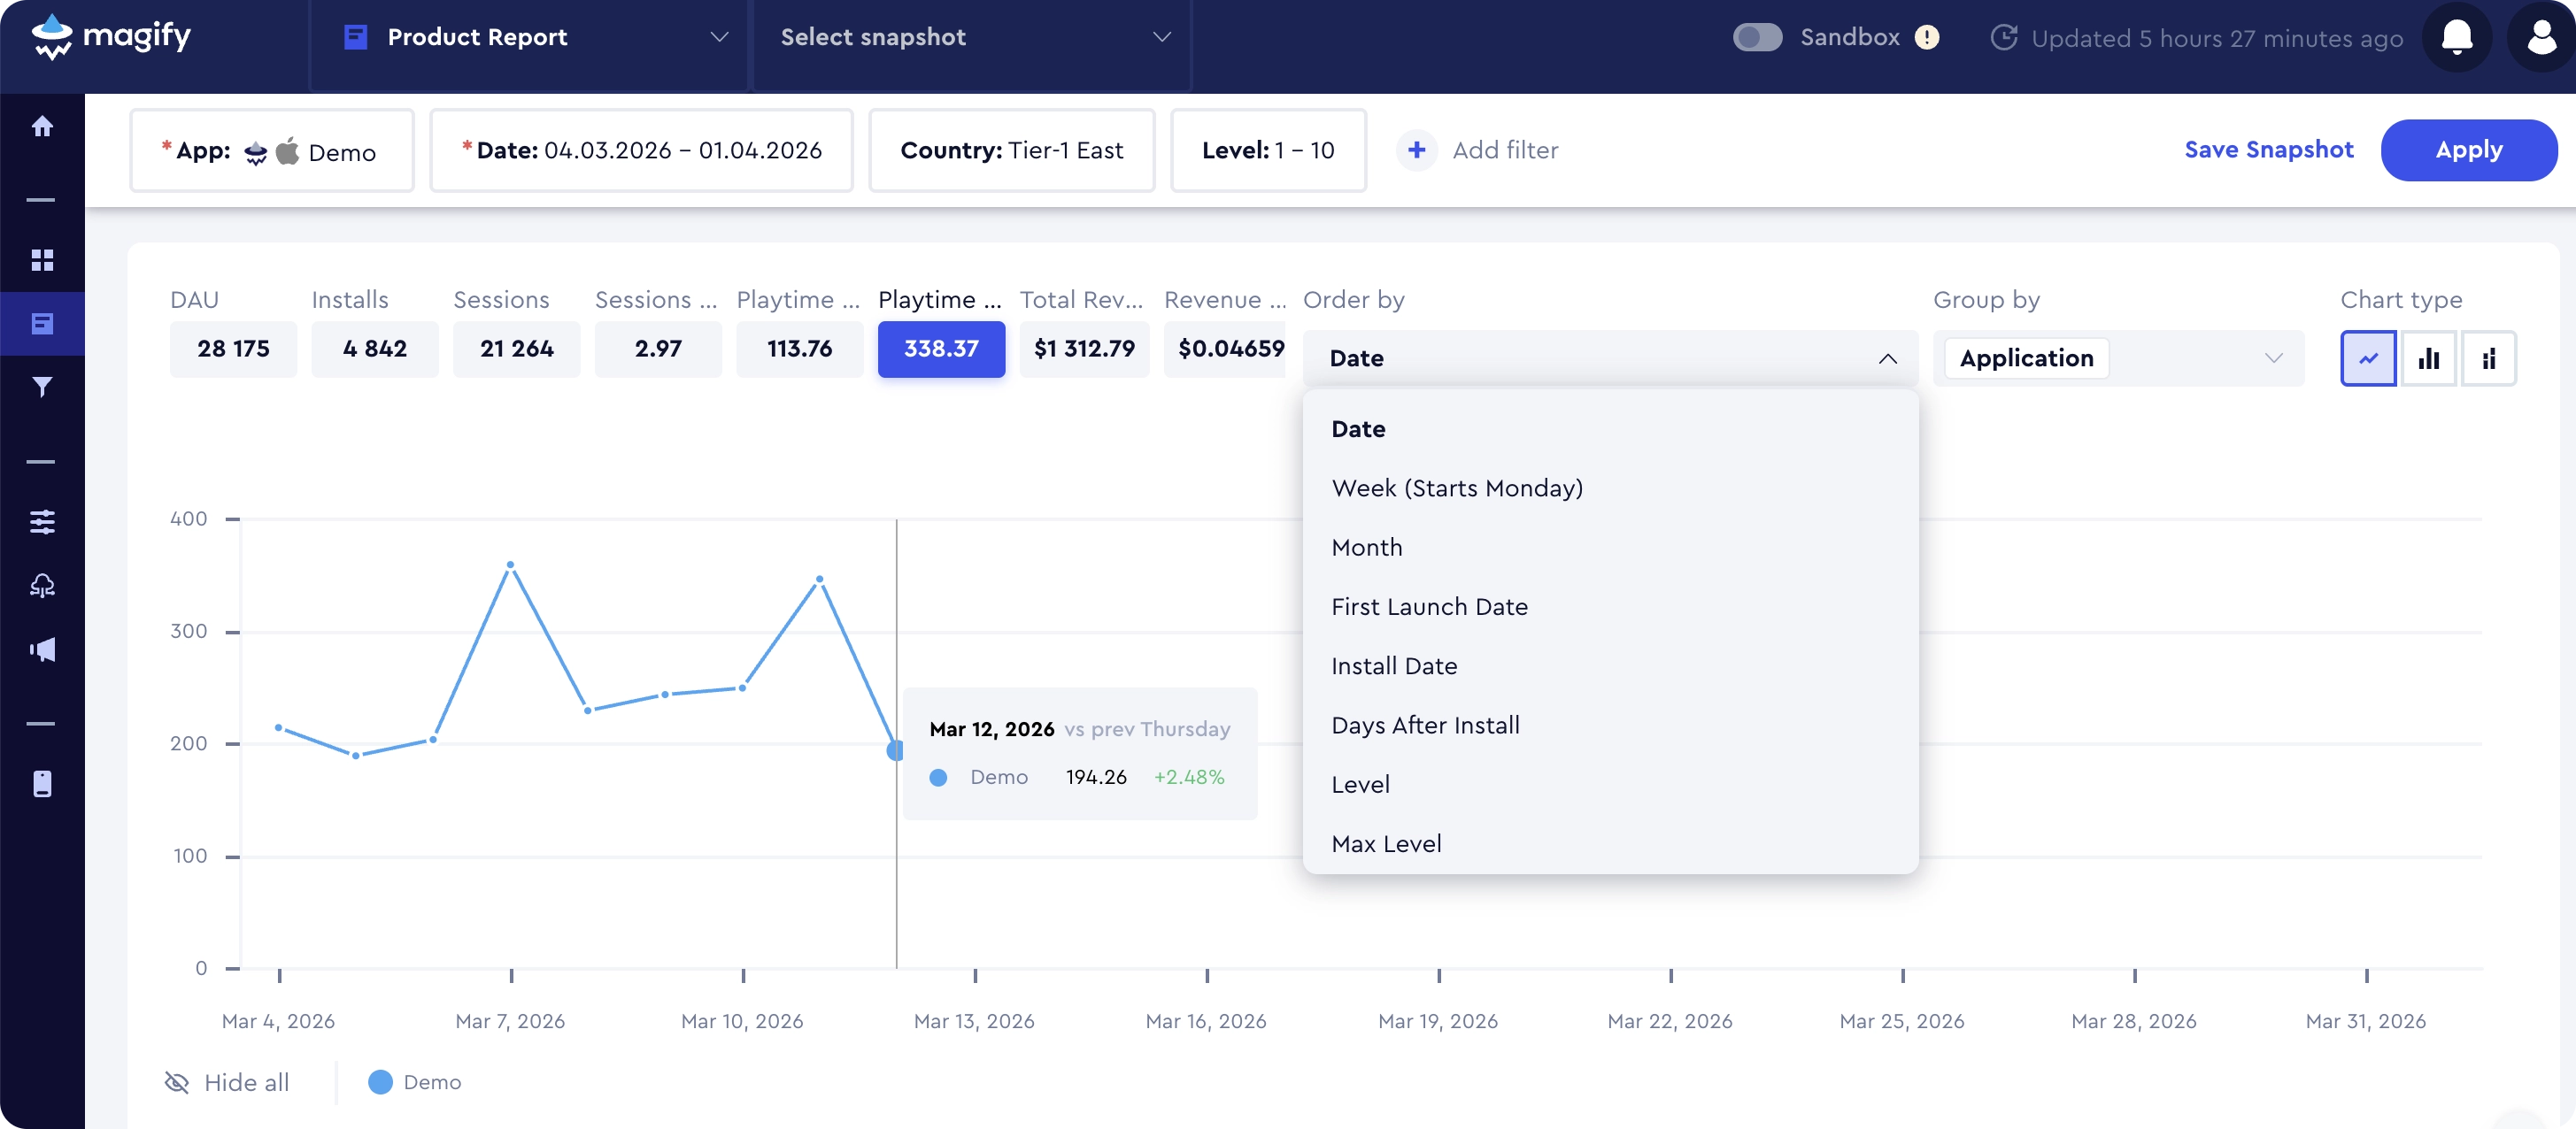
Task: Choose First Launch Date option
Action: point(1610,606)
